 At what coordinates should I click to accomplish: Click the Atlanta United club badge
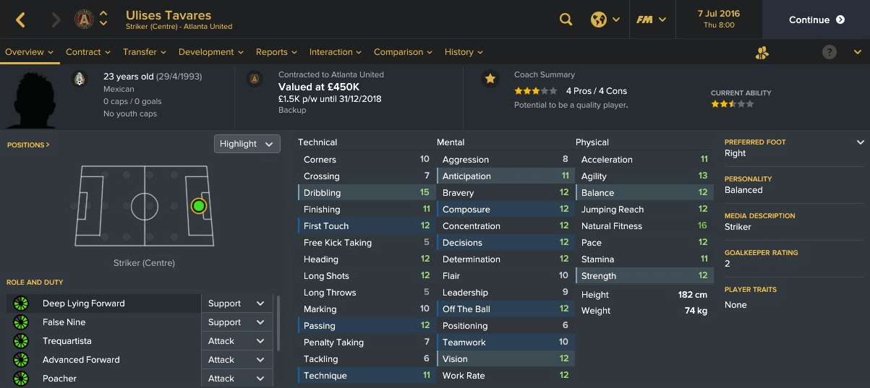(x=84, y=20)
